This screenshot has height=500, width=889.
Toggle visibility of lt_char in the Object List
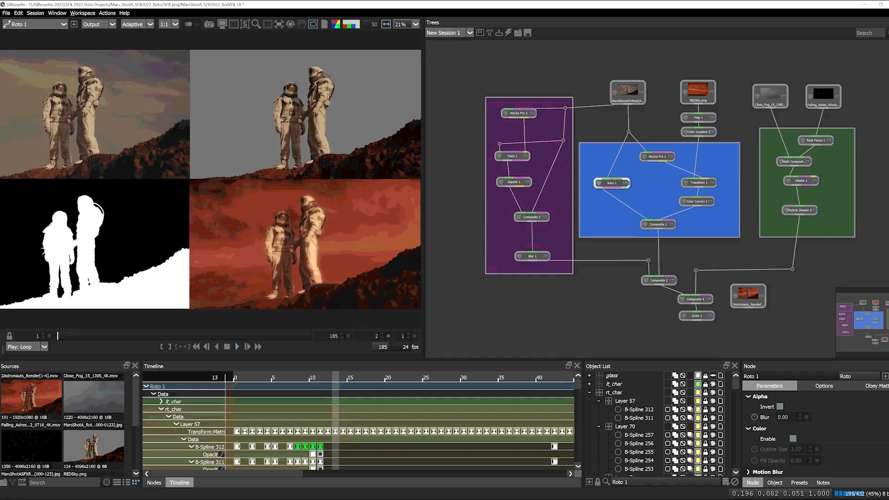pyautogui.click(x=713, y=384)
